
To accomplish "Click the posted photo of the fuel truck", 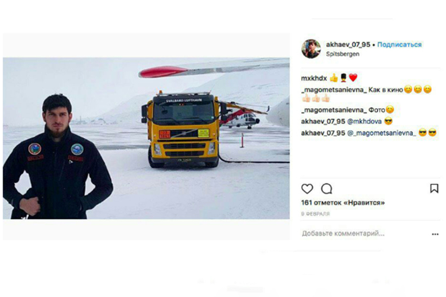I will pyautogui.click(x=183, y=129).
